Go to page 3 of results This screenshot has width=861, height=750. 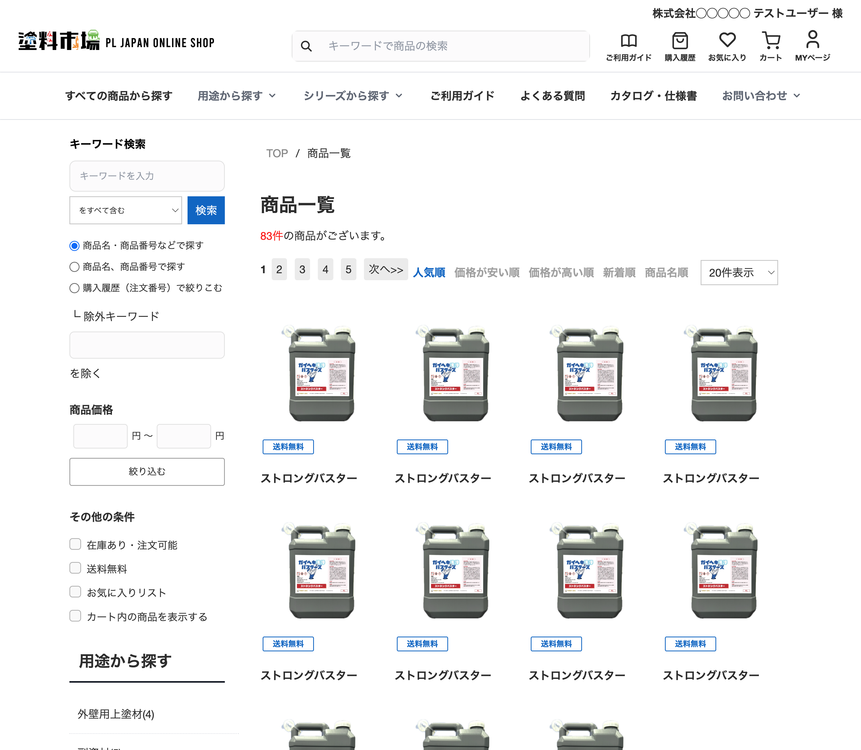[302, 269]
